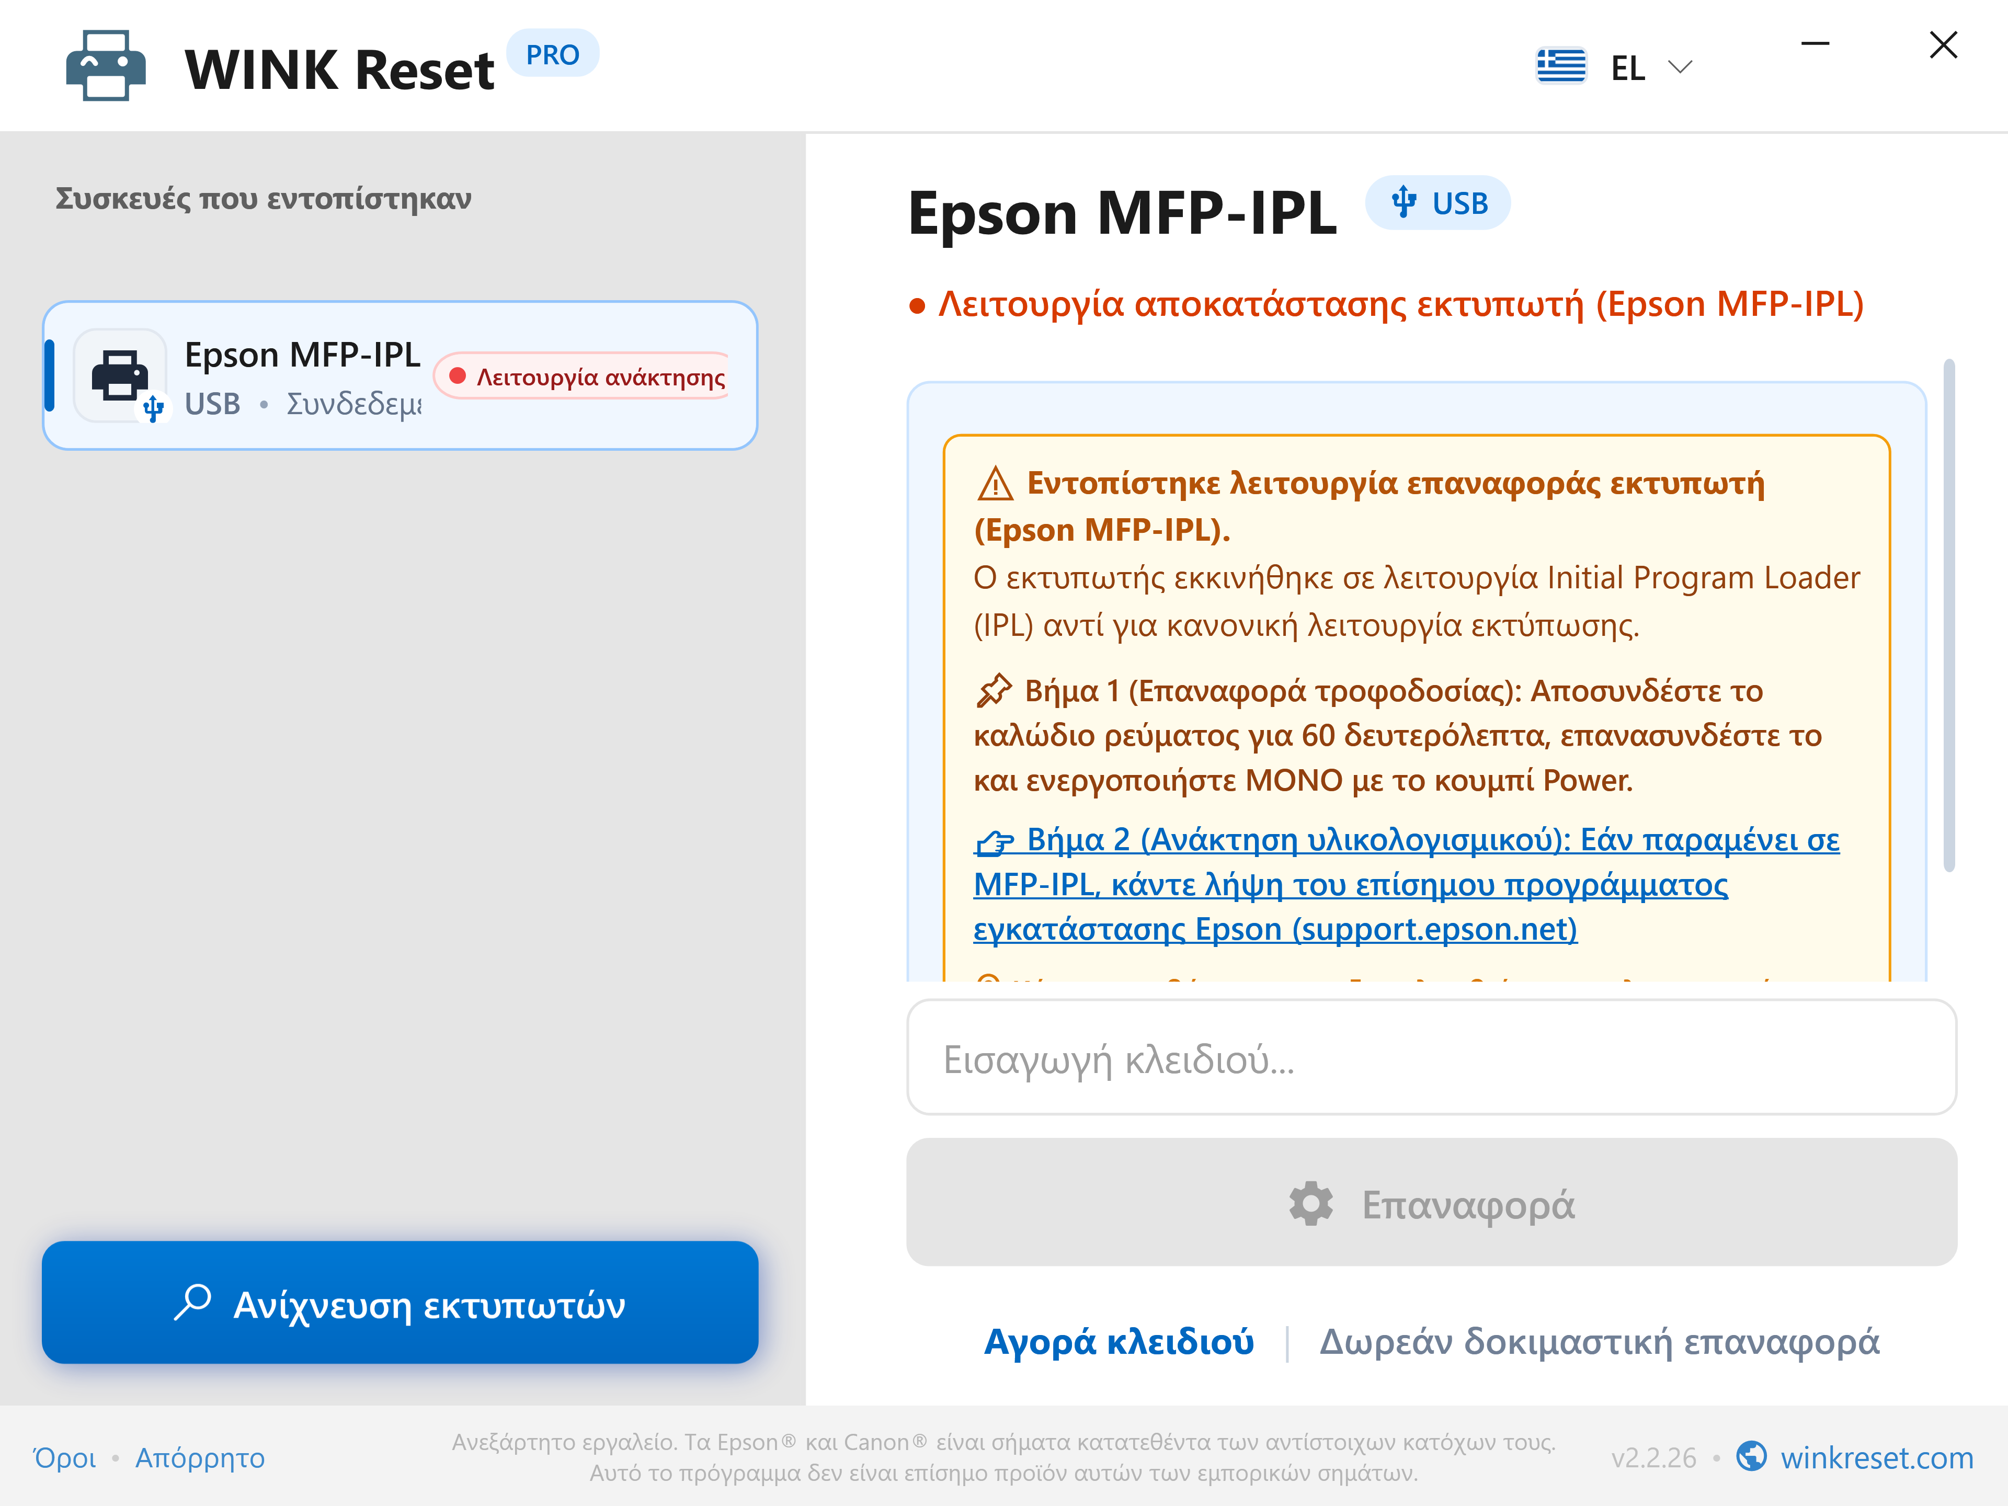Open Βήμα 2 firmware recovery Epson support link
This screenshot has width=2008, height=1506.
(x=1406, y=884)
